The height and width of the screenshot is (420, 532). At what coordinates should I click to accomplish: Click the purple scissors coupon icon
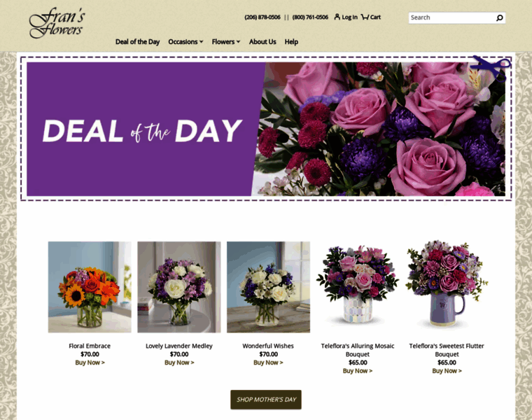491,68
